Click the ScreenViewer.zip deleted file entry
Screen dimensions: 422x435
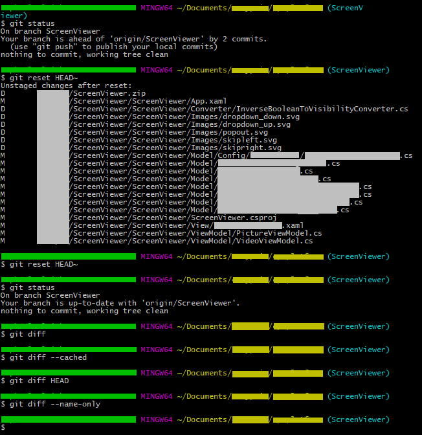(x=73, y=93)
